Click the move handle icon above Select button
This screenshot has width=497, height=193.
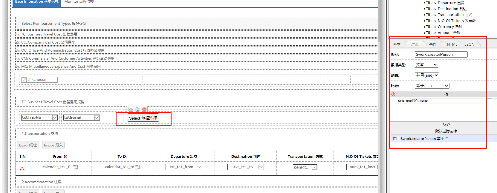click(x=131, y=109)
